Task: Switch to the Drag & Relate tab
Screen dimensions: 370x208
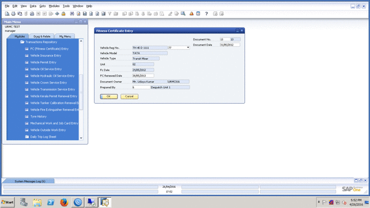Action: (41, 36)
